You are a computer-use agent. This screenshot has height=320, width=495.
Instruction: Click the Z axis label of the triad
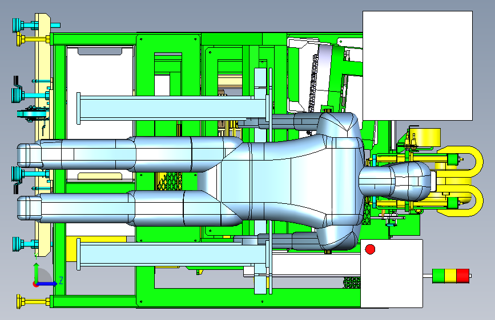tap(61, 280)
